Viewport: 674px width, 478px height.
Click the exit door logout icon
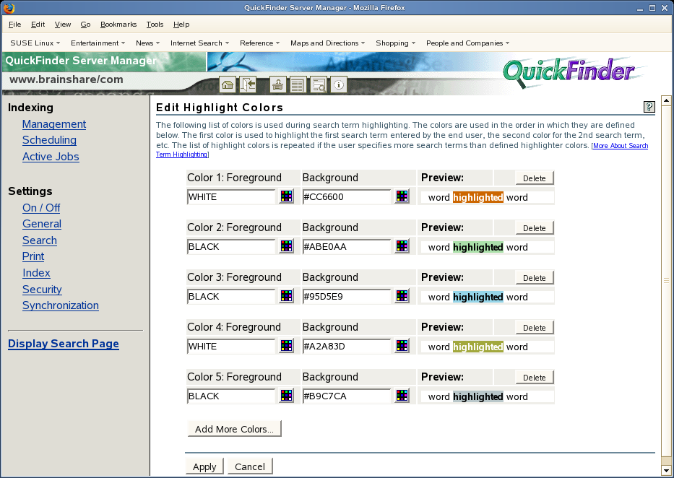pyautogui.click(x=248, y=84)
